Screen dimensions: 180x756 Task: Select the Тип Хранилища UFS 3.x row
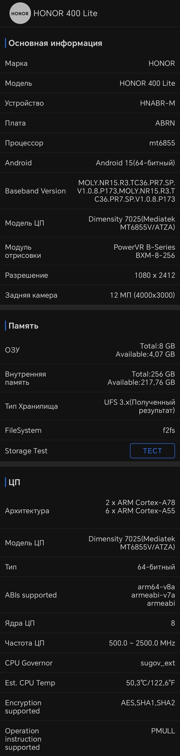[x=90, y=406]
